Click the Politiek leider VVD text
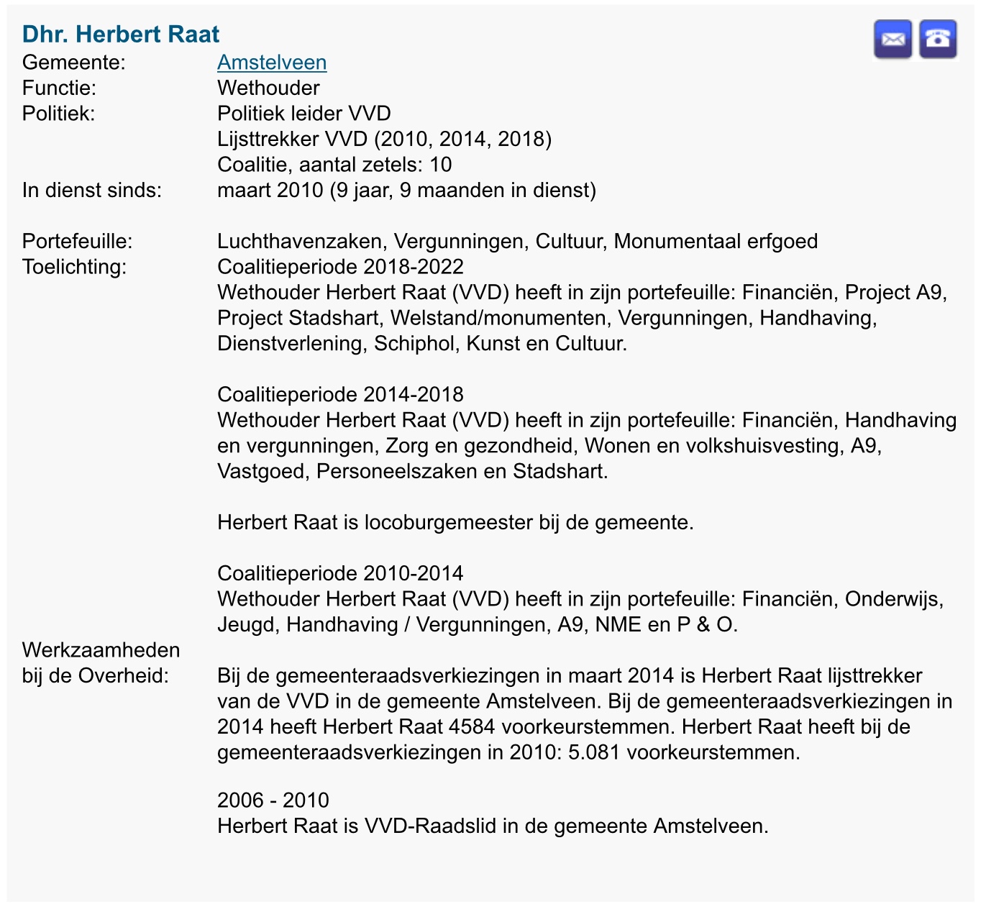986x912 pixels. (x=304, y=114)
